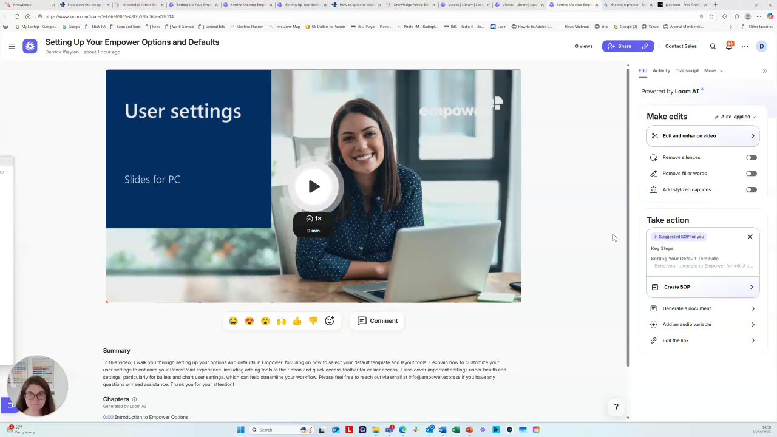
Task: Open the user avatar D menu
Action: pyautogui.click(x=761, y=46)
